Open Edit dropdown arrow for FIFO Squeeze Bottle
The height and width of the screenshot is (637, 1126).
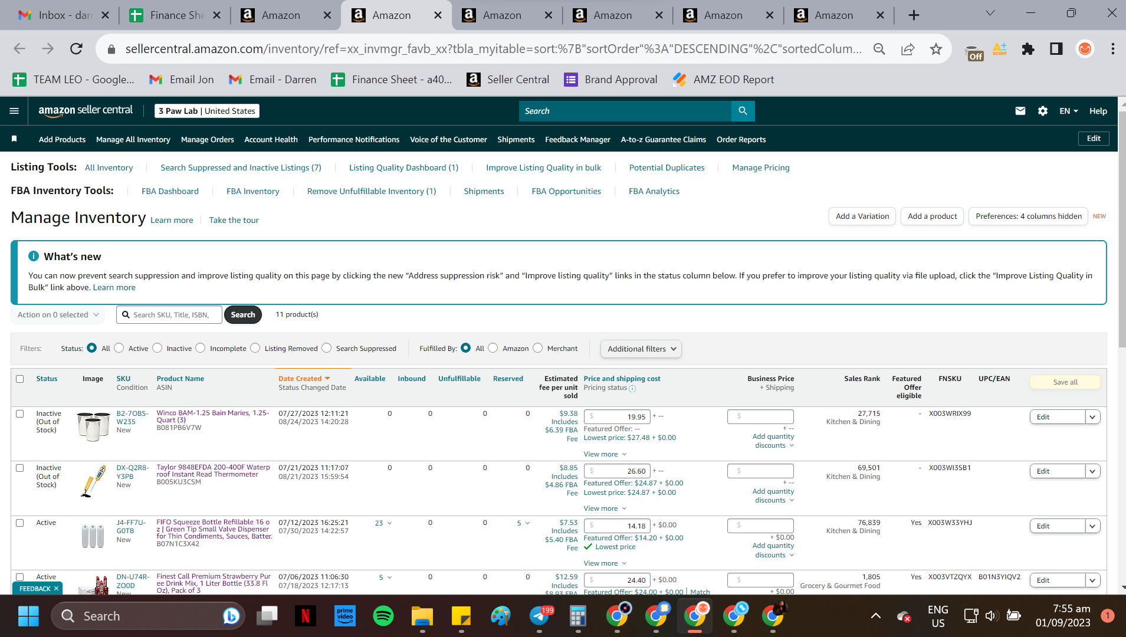tap(1092, 526)
